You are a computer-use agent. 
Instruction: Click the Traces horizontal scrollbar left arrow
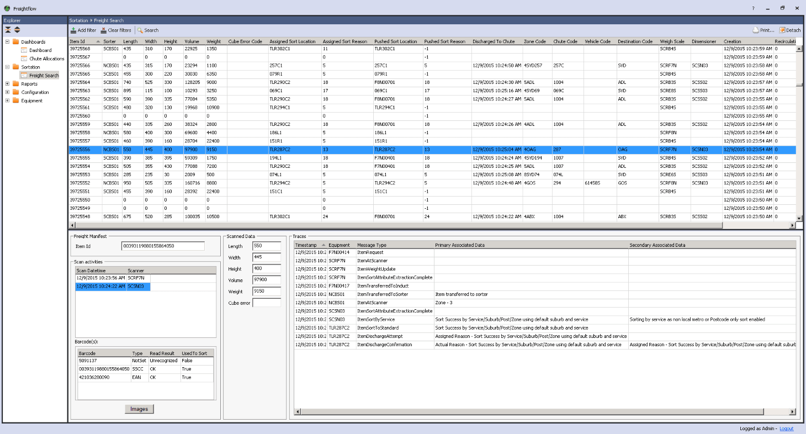tap(298, 411)
